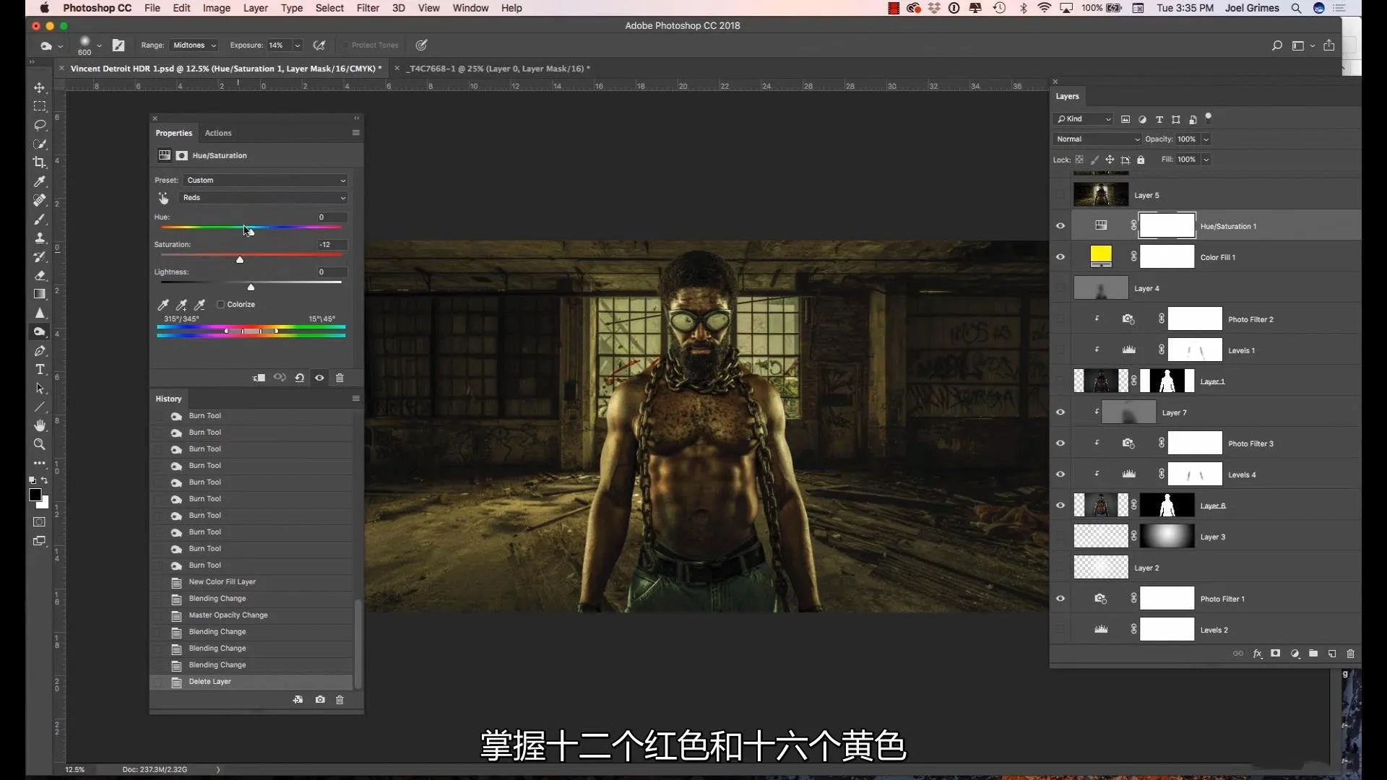Open the Exposure value dropdown arrow
The width and height of the screenshot is (1387, 780).
297,45
